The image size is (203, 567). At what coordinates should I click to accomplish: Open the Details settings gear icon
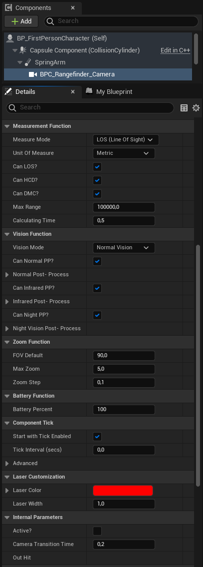196,108
